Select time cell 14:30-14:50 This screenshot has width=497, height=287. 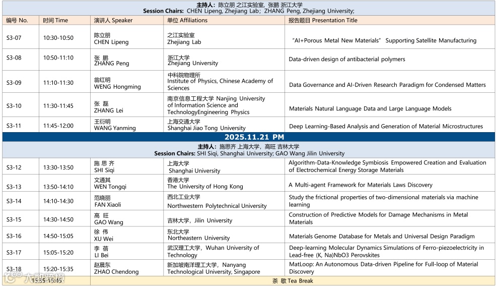[58, 220]
